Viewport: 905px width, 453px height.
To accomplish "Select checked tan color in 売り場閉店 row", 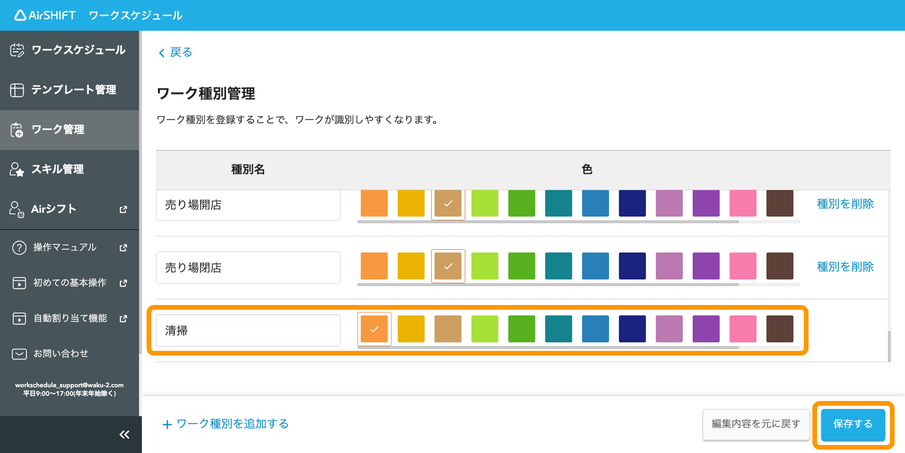I will pos(448,266).
